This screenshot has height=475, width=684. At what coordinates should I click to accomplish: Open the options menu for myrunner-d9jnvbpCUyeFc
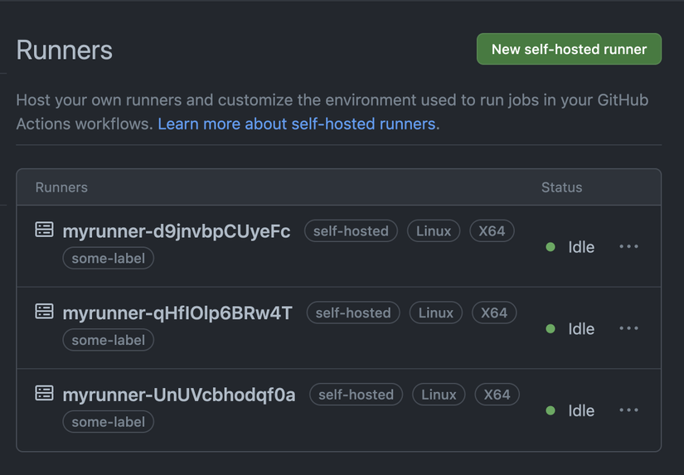coord(628,247)
